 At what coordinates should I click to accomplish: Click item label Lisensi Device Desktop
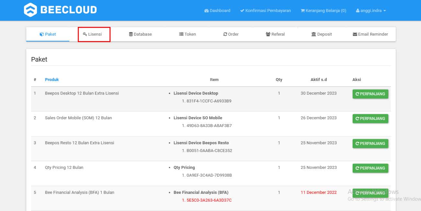[x=196, y=93]
